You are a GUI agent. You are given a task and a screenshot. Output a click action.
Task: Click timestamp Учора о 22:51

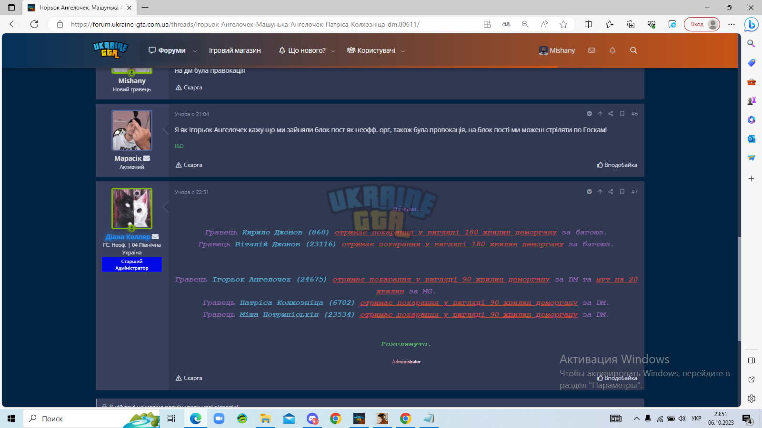(191, 192)
